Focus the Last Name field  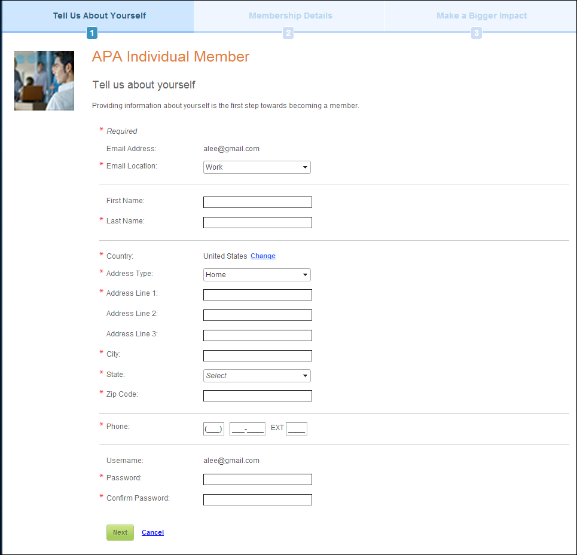258,222
